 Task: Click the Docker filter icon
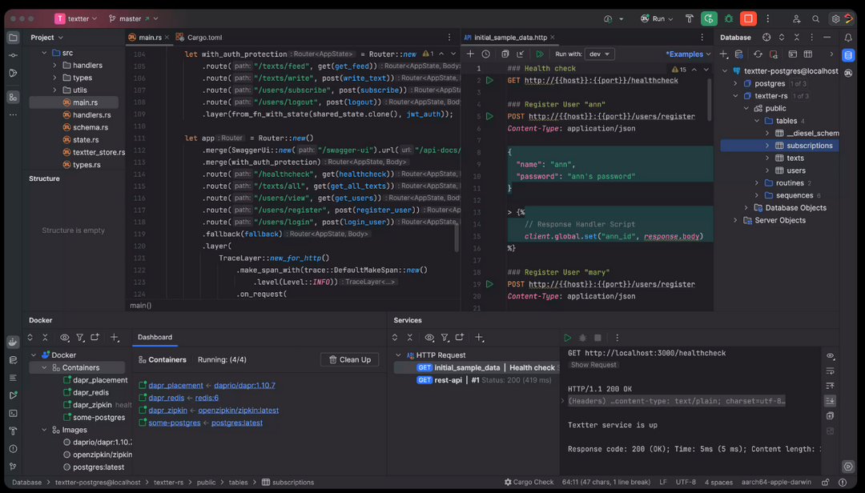tap(80, 338)
